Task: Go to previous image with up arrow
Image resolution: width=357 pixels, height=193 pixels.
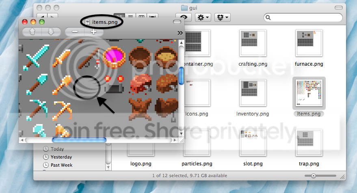Action: [x=32, y=32]
